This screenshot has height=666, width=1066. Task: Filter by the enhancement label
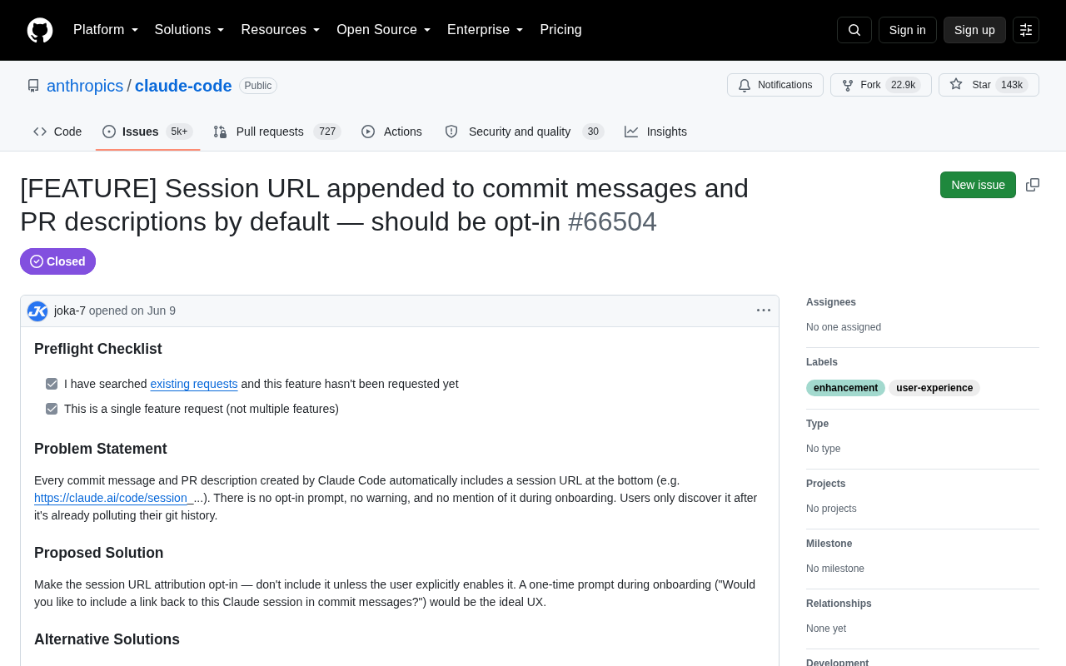click(x=845, y=388)
